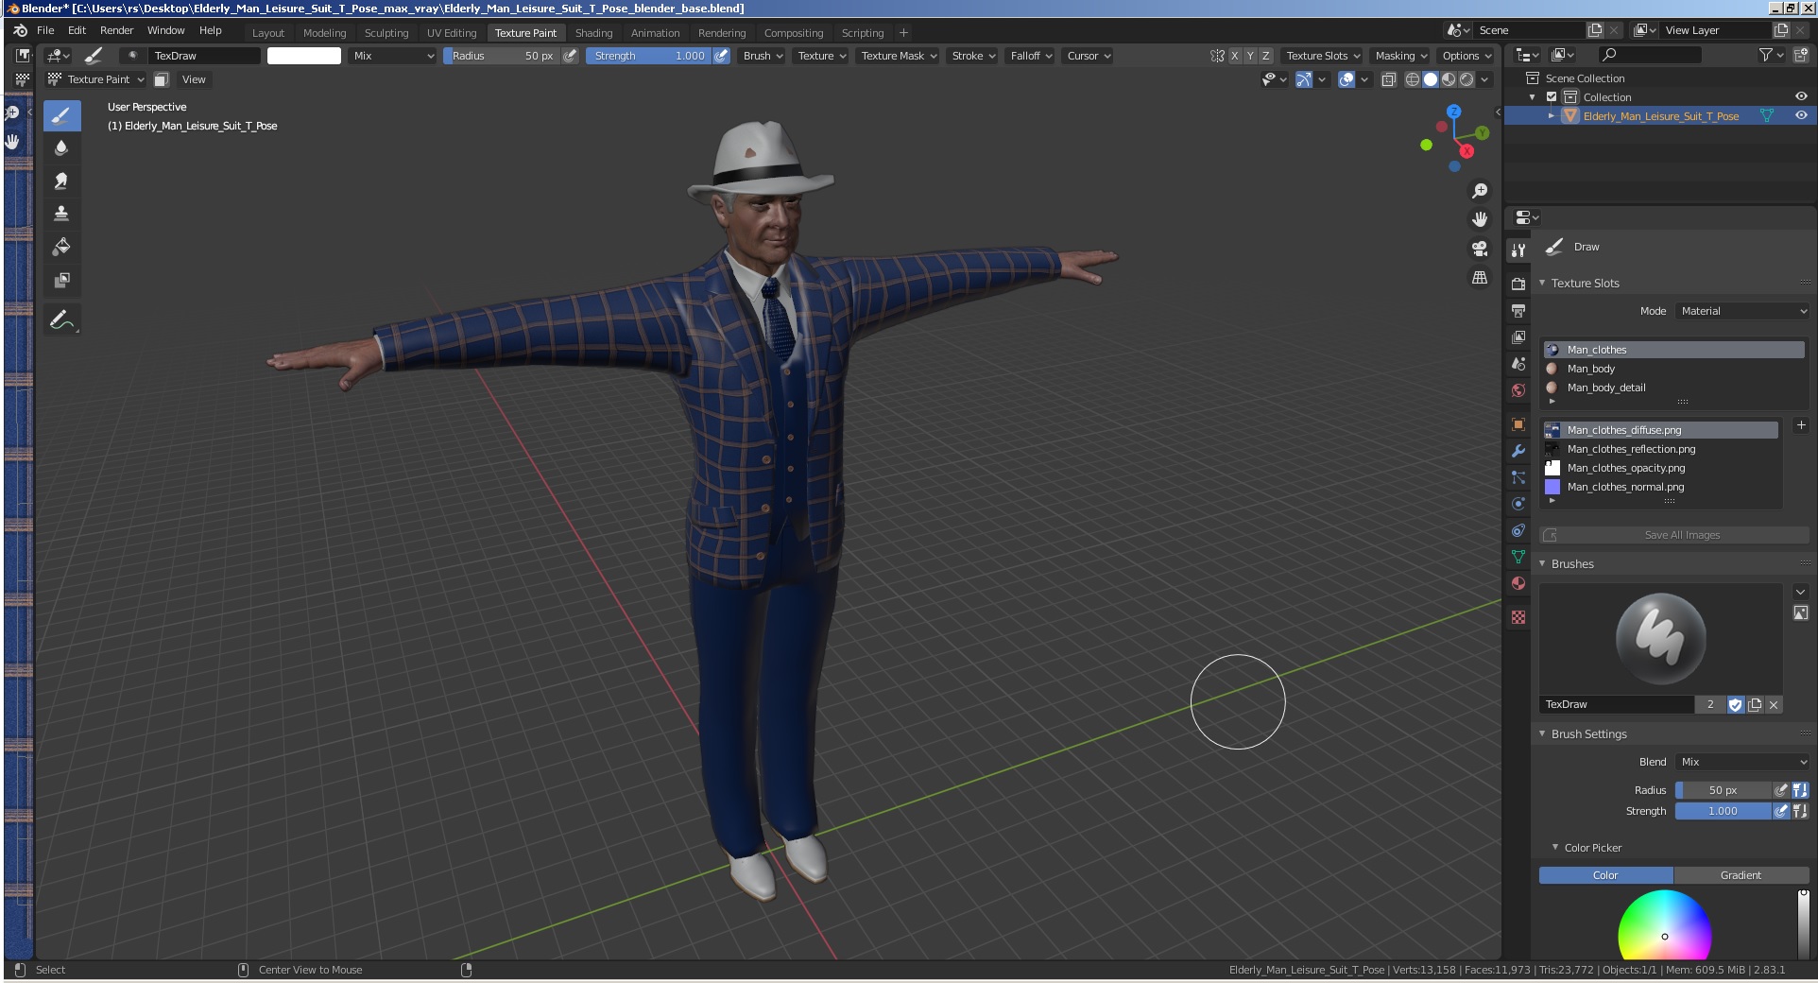Open the File menu
The width and height of the screenshot is (1818, 983).
pyautogui.click(x=45, y=30)
